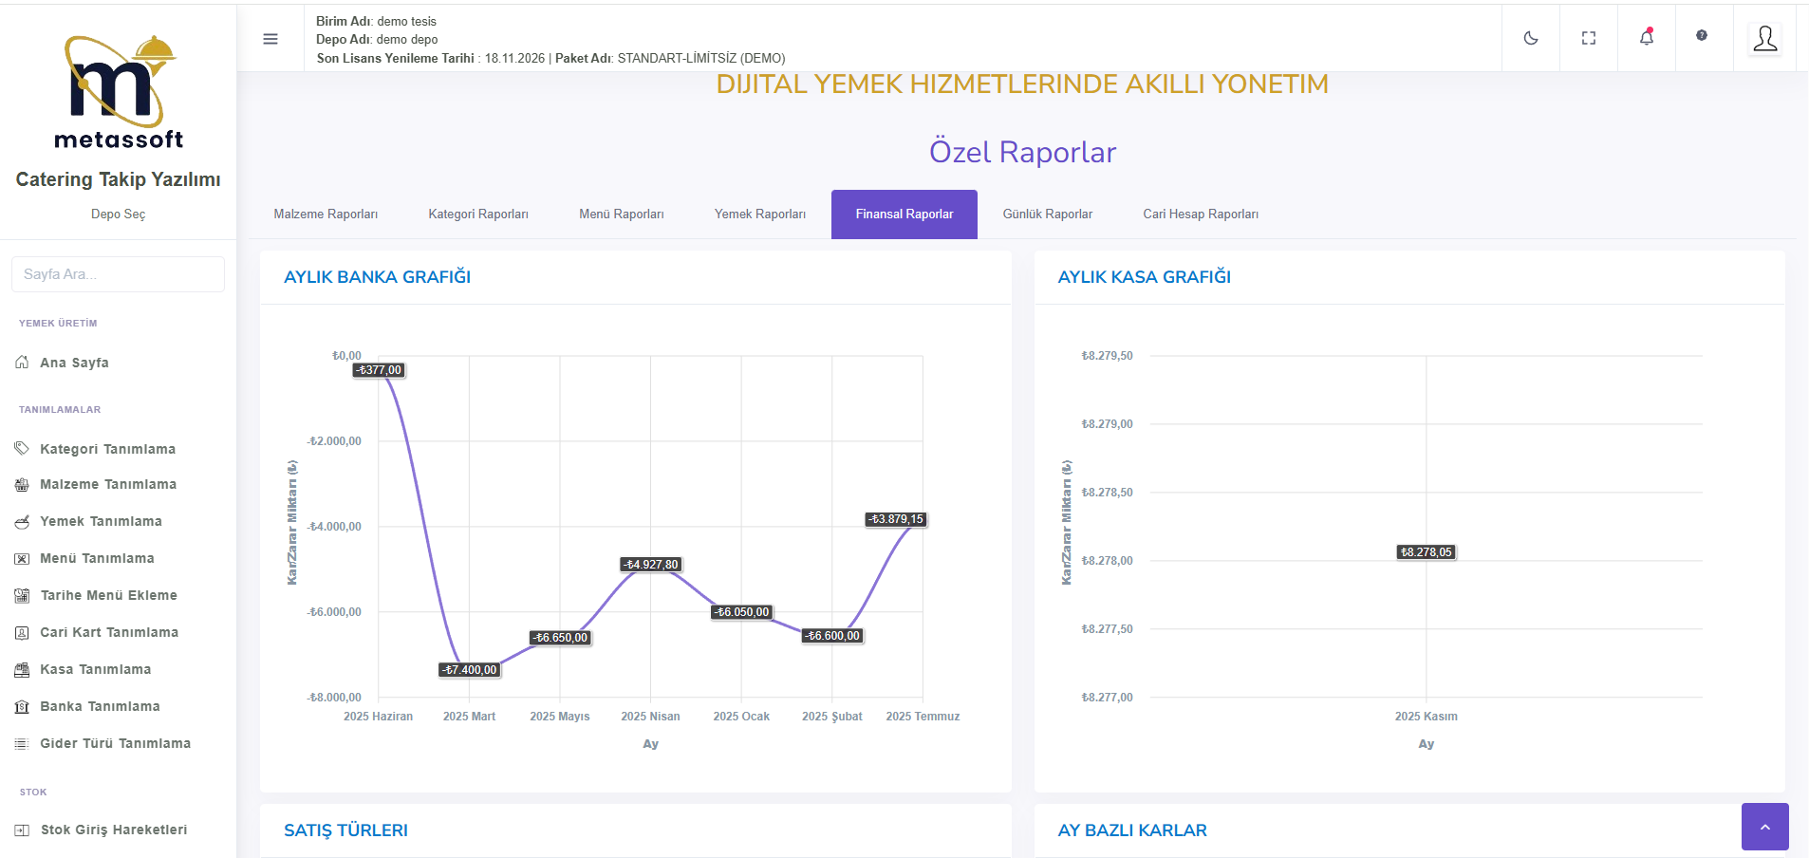This screenshot has height=858, width=1809.
Task: Open the user profile menu
Action: (x=1764, y=39)
